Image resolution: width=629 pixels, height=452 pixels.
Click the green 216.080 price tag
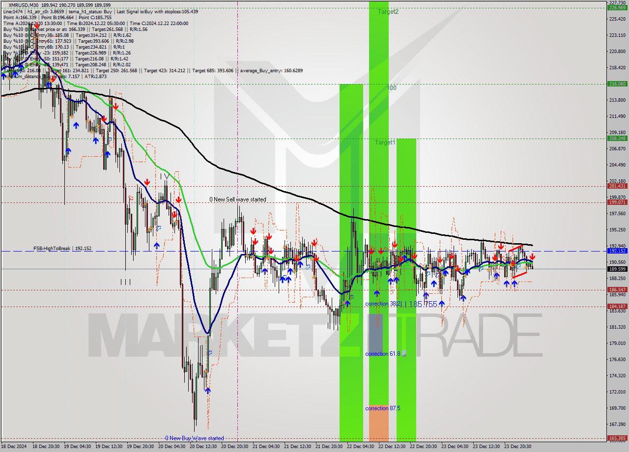click(x=617, y=84)
